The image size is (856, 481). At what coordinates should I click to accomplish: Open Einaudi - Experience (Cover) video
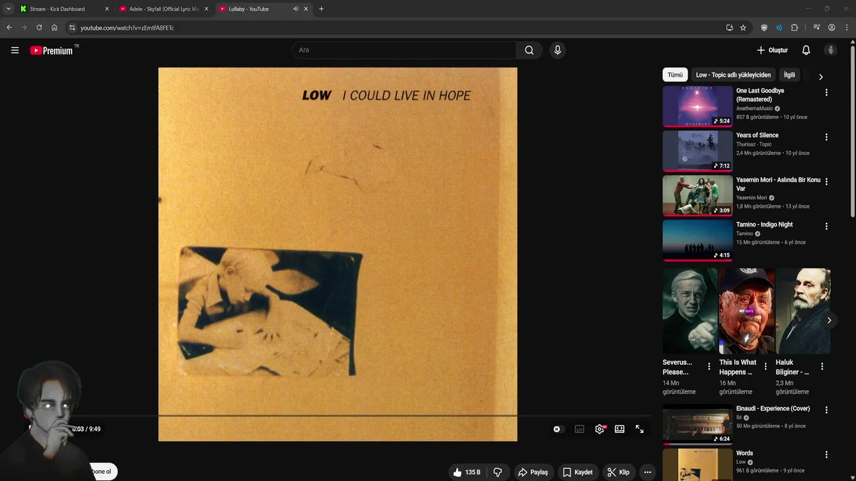(698, 424)
